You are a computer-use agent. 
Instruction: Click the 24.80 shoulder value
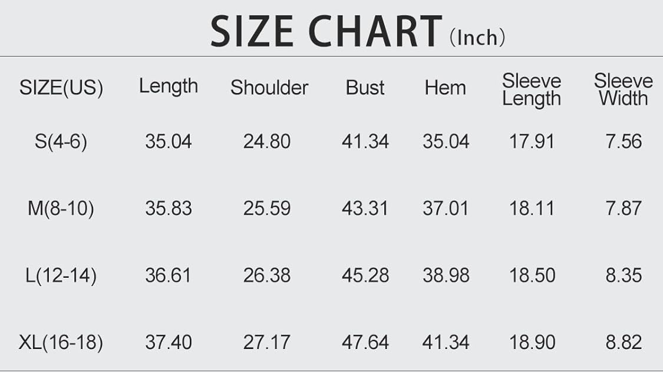click(x=267, y=142)
